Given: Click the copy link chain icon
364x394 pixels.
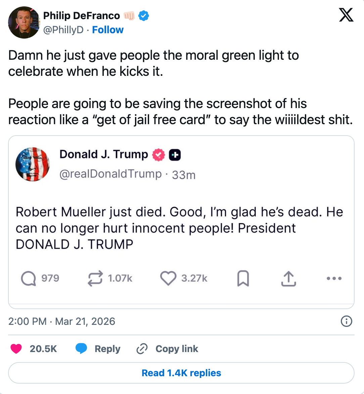Looking at the screenshot, I should pos(142,349).
